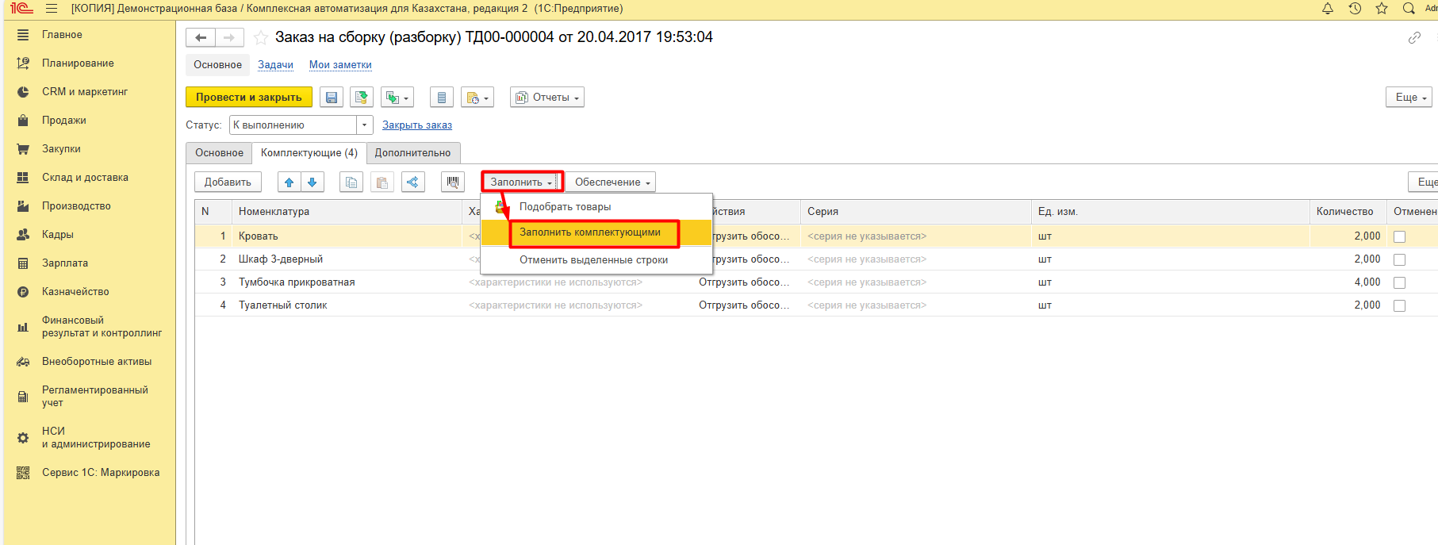Open Склад и доставка section in sidebar
Screen dimensions: 1438x545
tap(85, 178)
